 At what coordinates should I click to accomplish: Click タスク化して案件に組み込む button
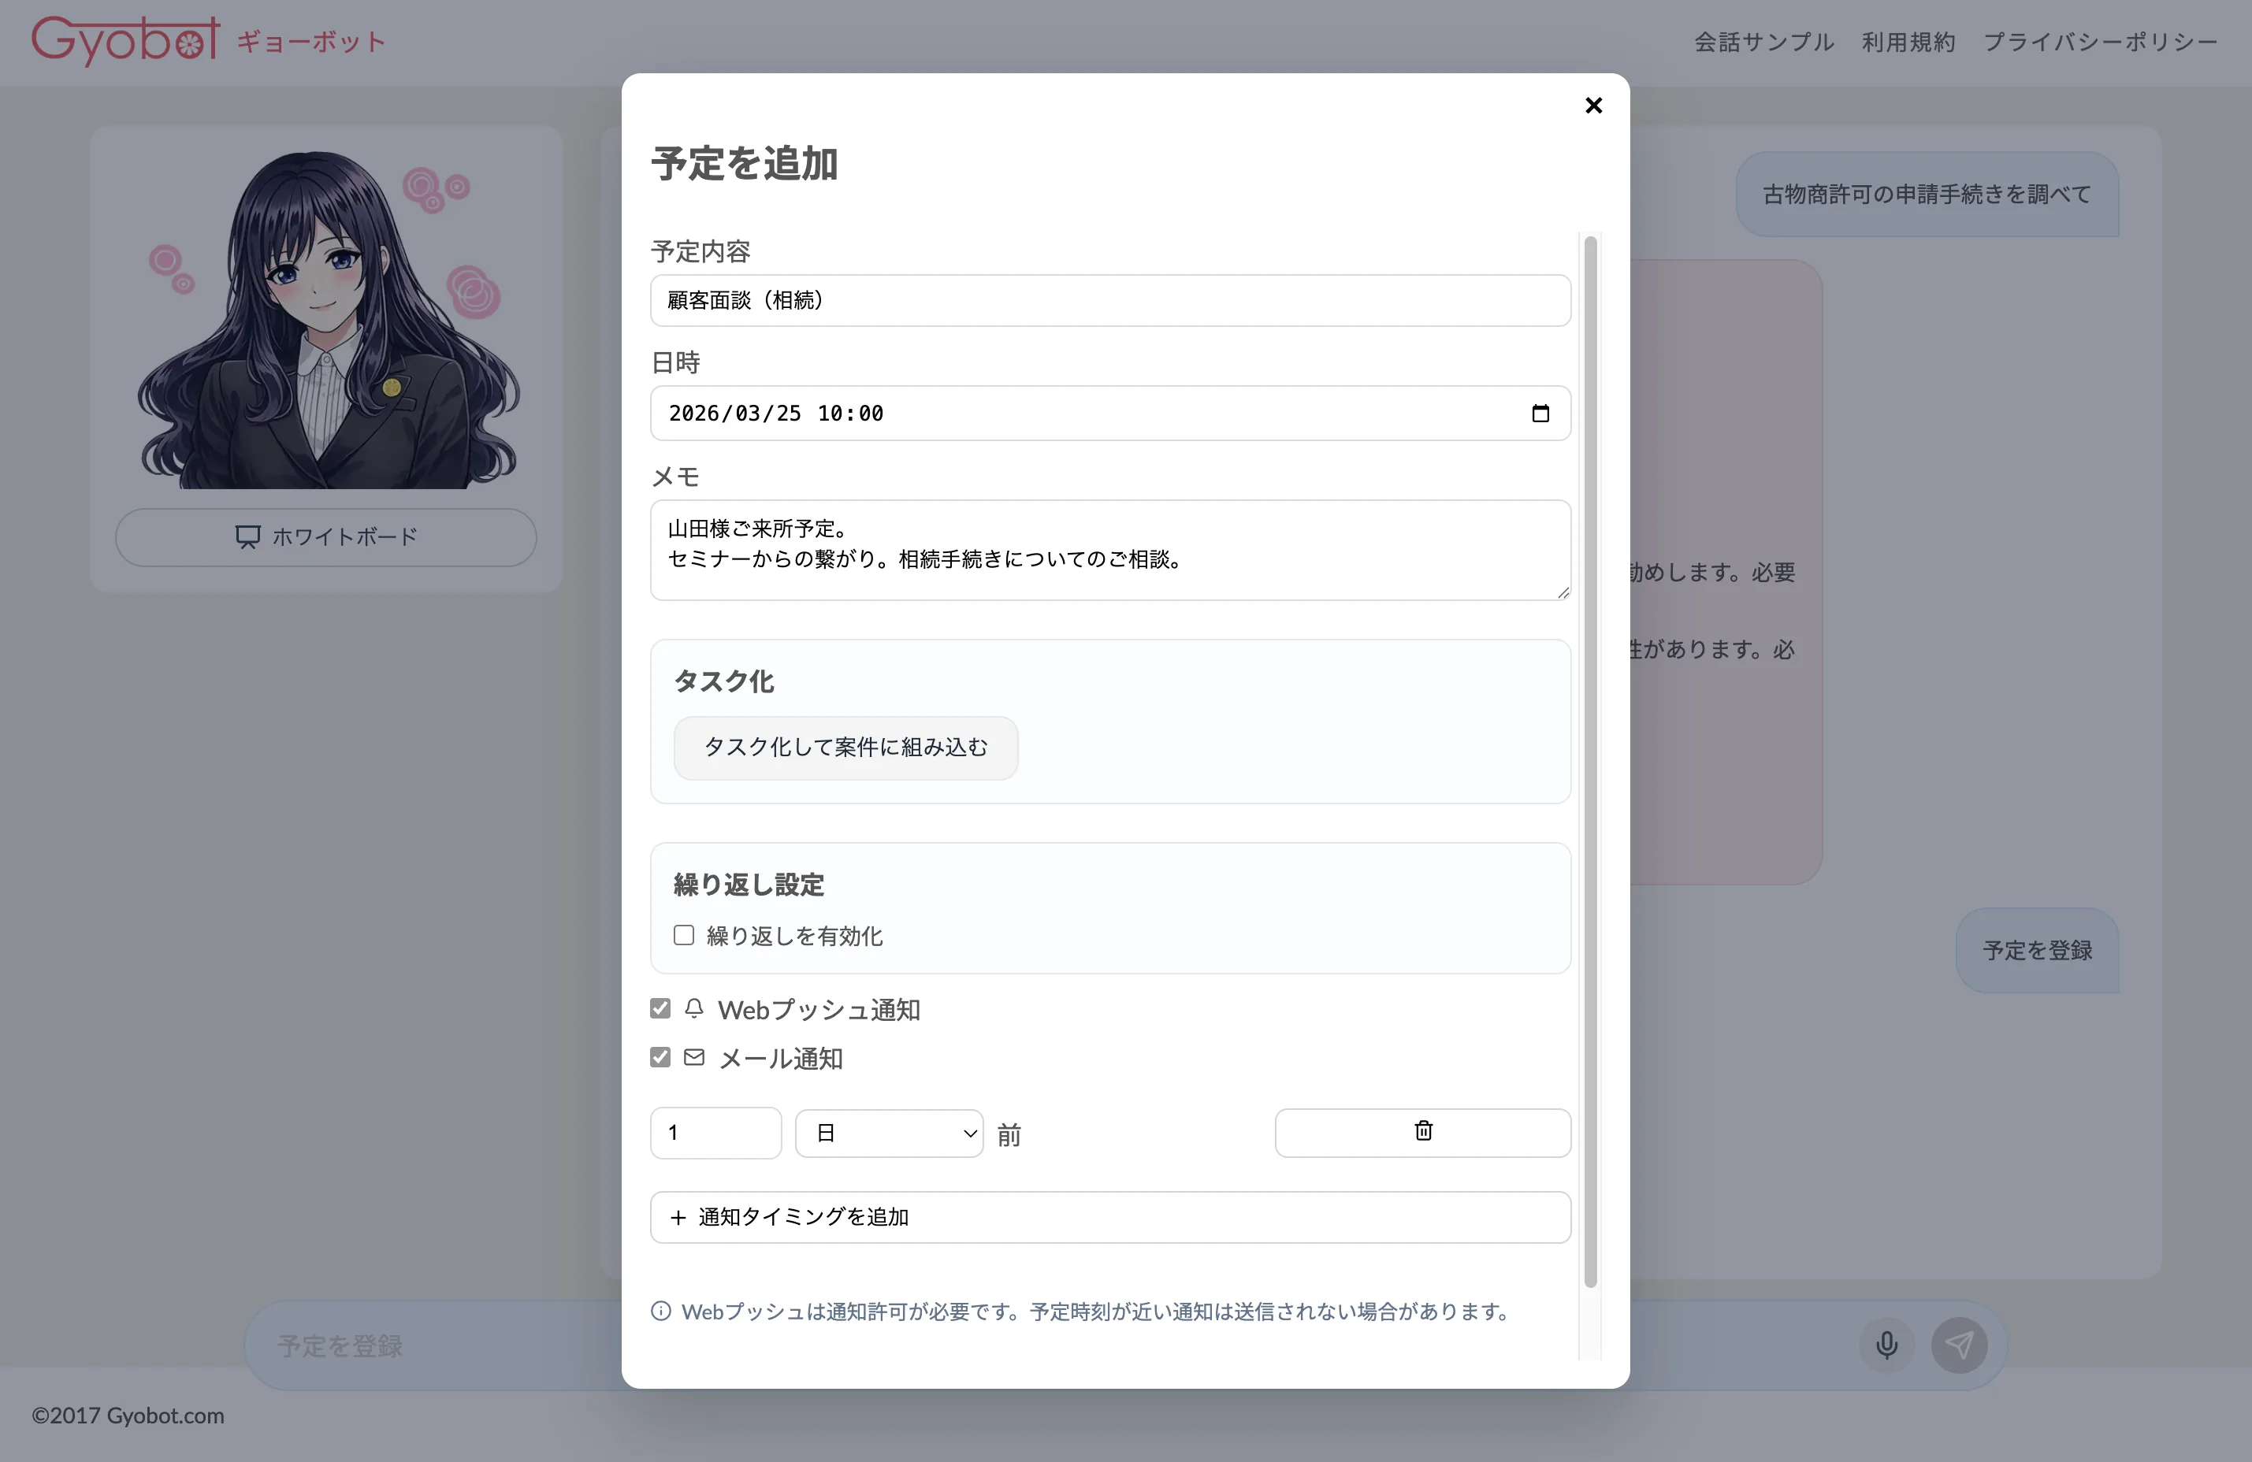click(x=845, y=748)
